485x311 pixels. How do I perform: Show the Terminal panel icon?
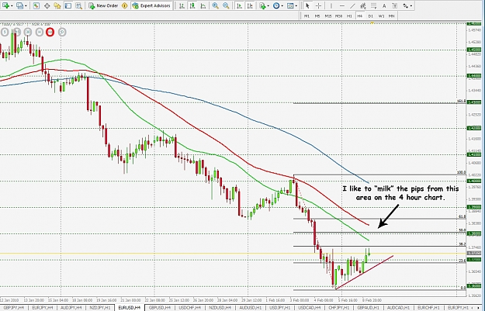tap(68, 5)
